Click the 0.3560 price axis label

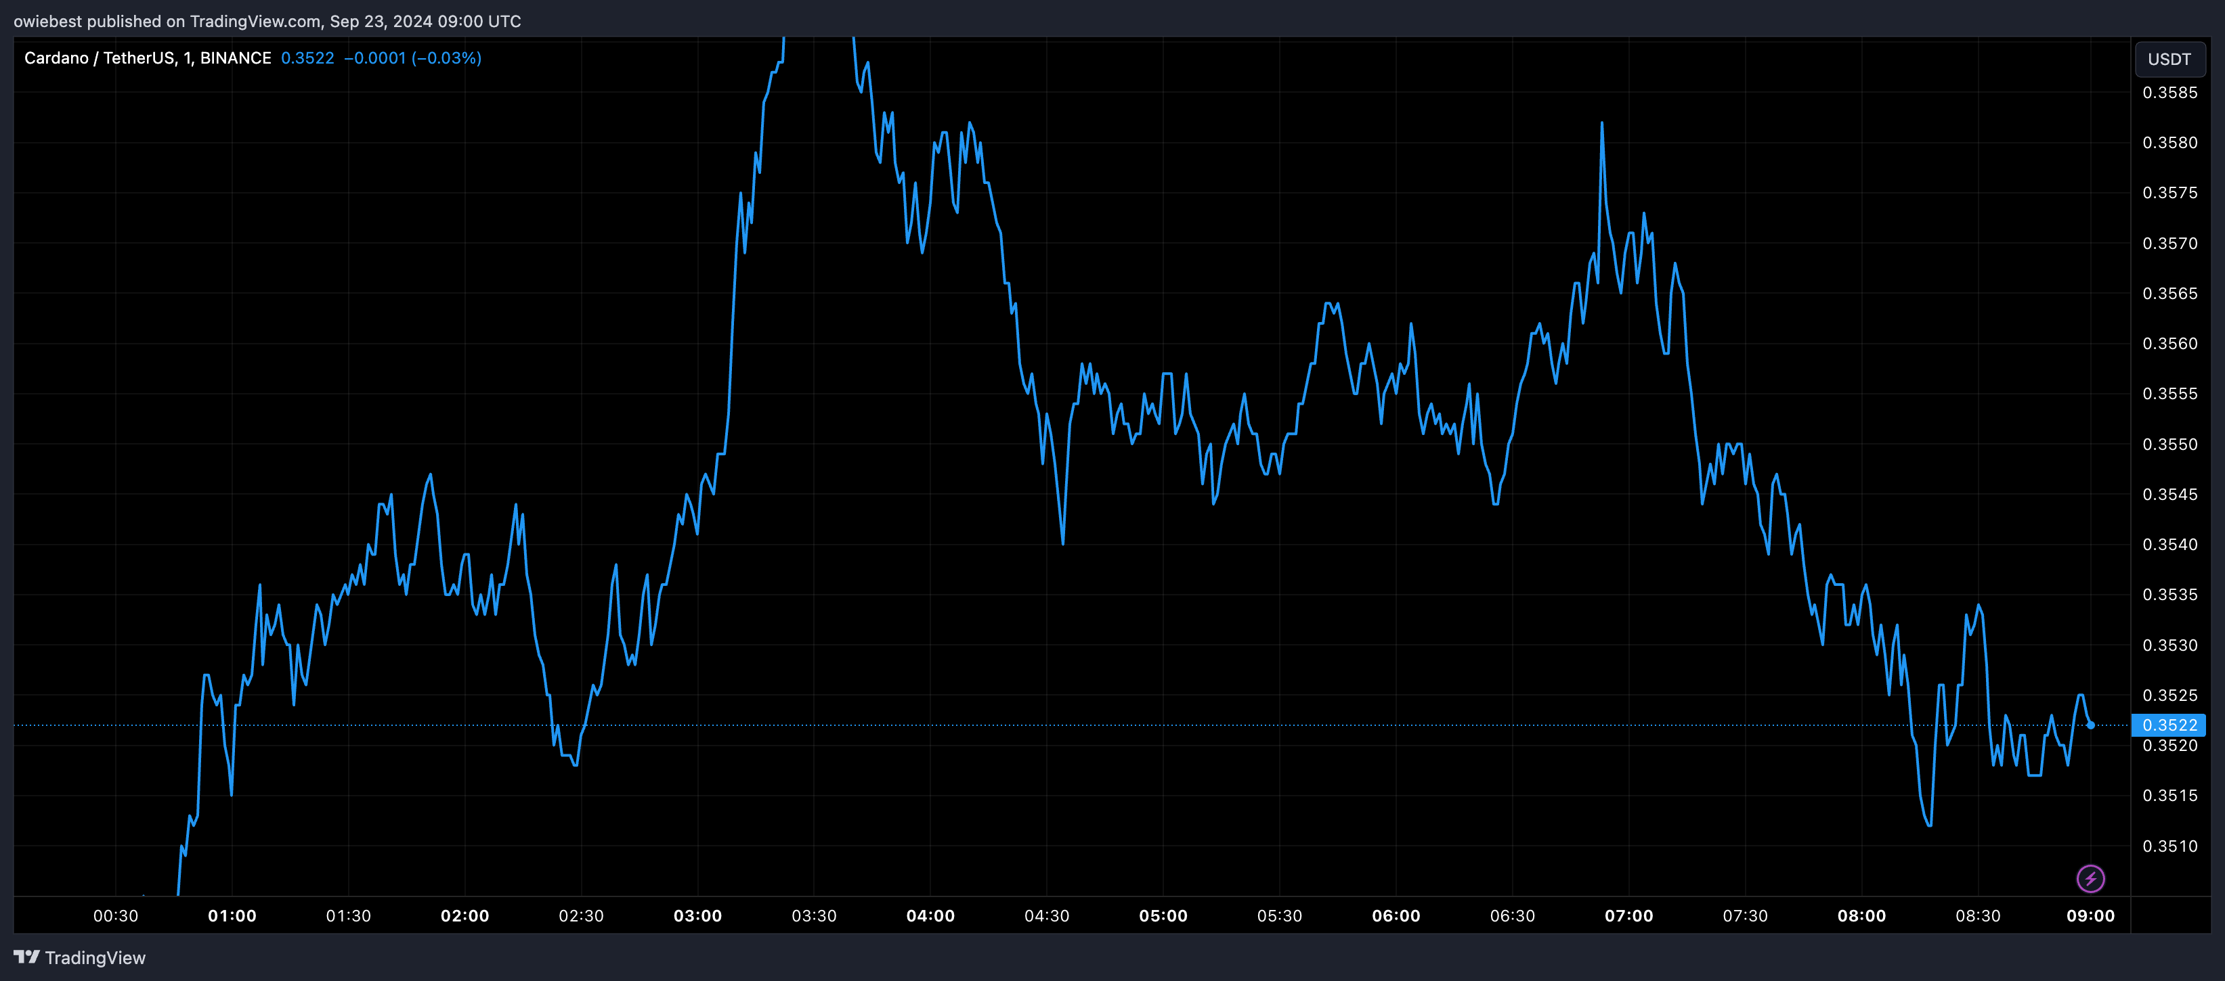[x=2169, y=344]
